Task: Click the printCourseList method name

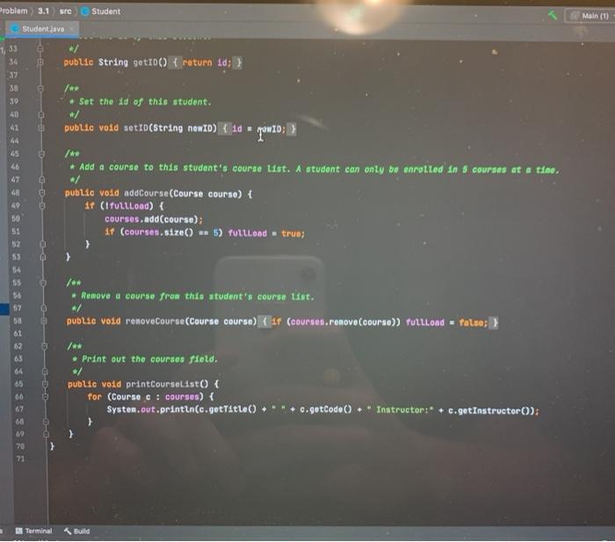Action: pyautogui.click(x=163, y=384)
